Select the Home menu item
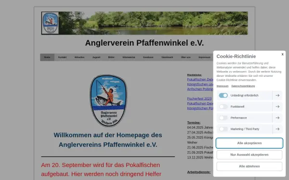 click(47, 57)
